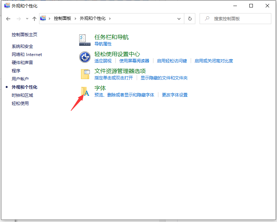
Task: Maximize the 外观和个性化 window
Action: coord(251,6)
